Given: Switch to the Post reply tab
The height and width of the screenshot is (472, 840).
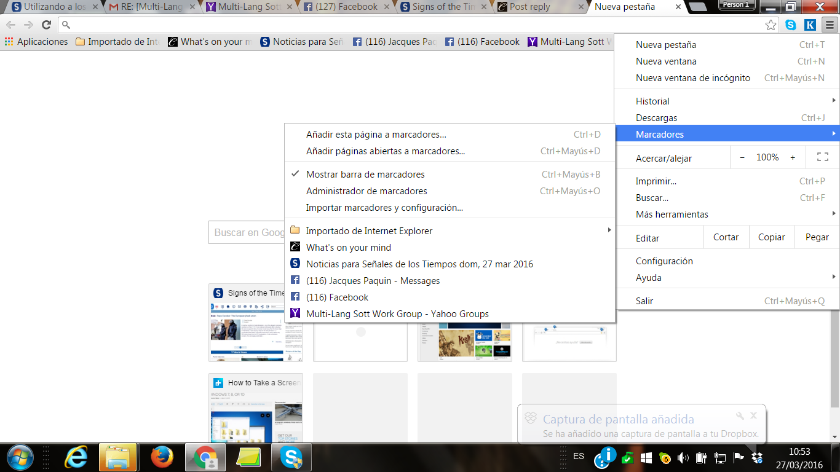Looking at the screenshot, I should pos(529,7).
